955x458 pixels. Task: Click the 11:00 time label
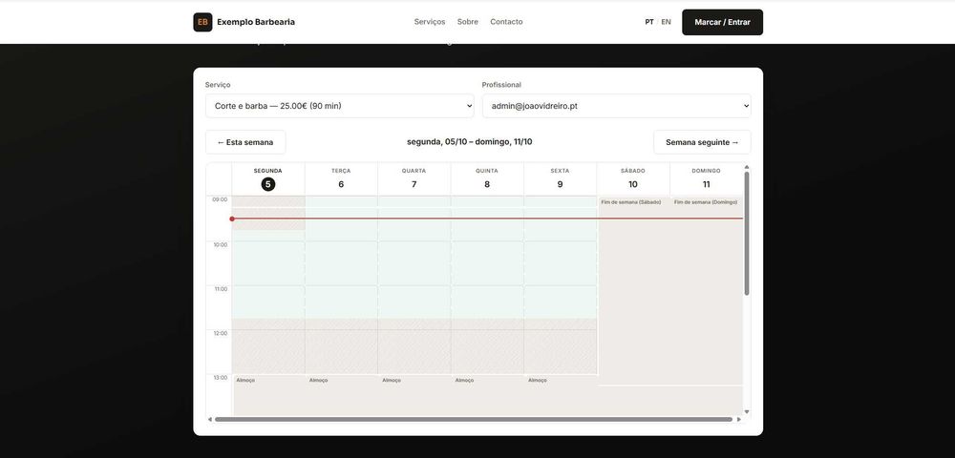pos(220,289)
